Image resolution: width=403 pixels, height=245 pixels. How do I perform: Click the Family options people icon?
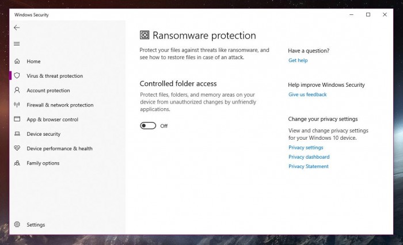point(17,163)
